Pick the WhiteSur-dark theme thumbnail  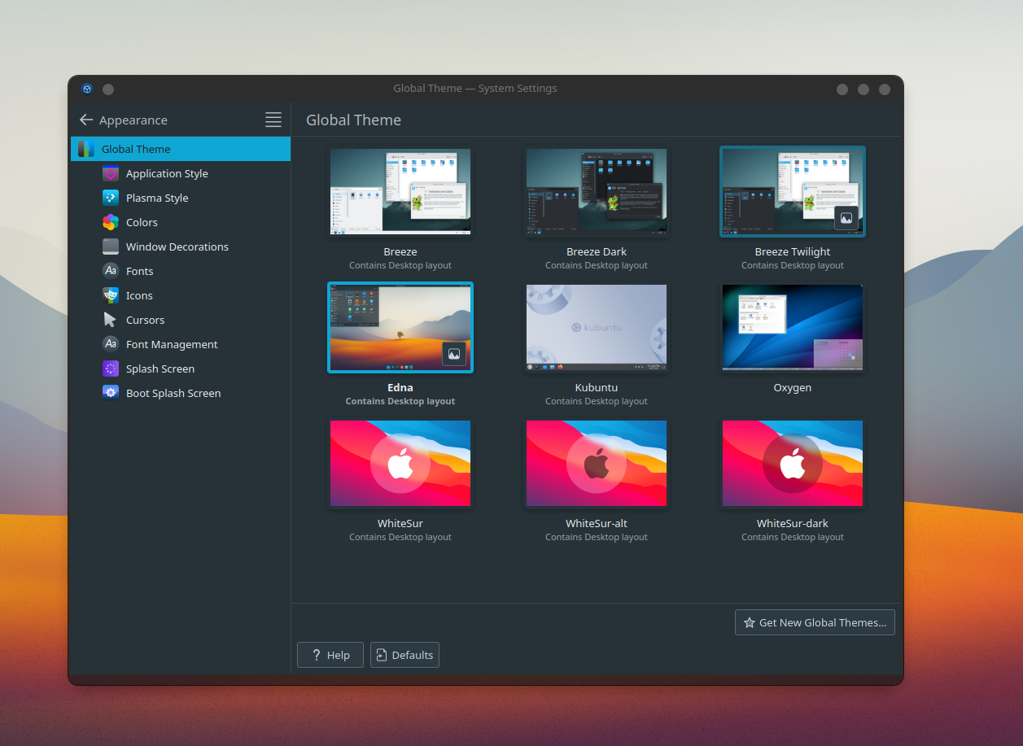[x=793, y=464]
